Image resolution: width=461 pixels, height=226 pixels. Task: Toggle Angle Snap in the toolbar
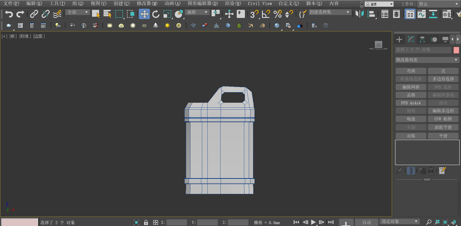[266, 14]
